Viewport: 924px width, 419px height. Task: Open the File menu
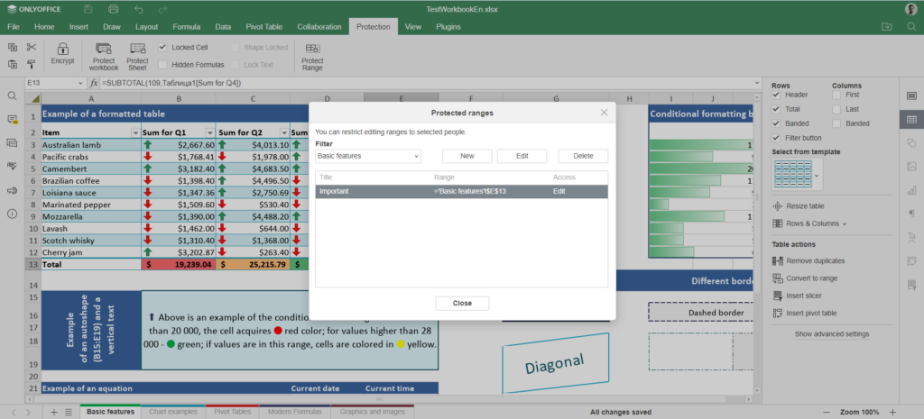13,26
